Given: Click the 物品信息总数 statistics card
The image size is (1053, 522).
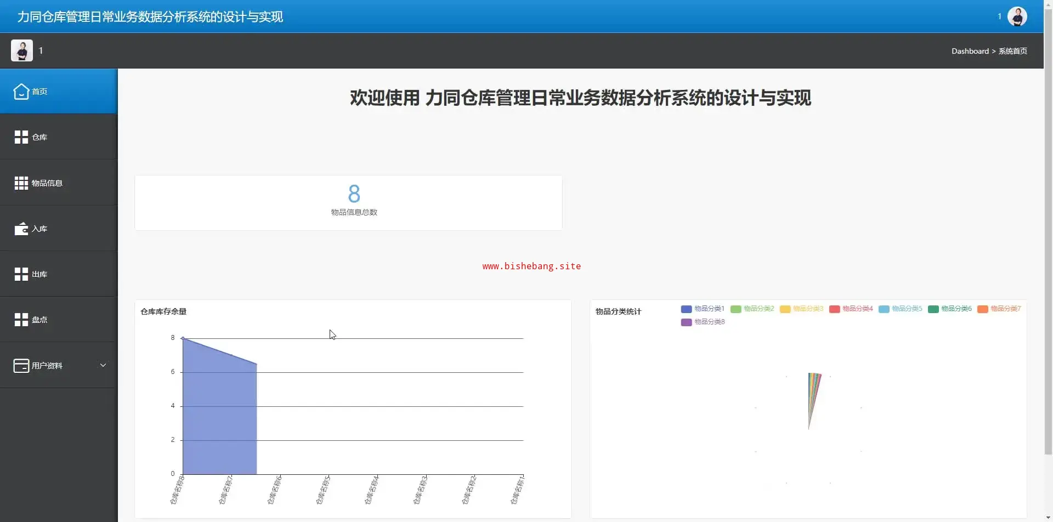Looking at the screenshot, I should click(x=348, y=202).
